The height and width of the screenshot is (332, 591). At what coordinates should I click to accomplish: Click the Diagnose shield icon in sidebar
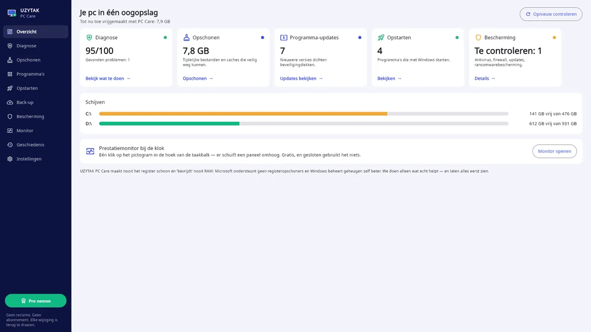(10, 46)
